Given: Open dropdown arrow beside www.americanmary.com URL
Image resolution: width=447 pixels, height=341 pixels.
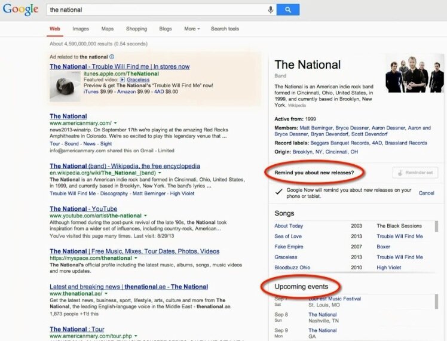Looking at the screenshot, I should pos(116,123).
